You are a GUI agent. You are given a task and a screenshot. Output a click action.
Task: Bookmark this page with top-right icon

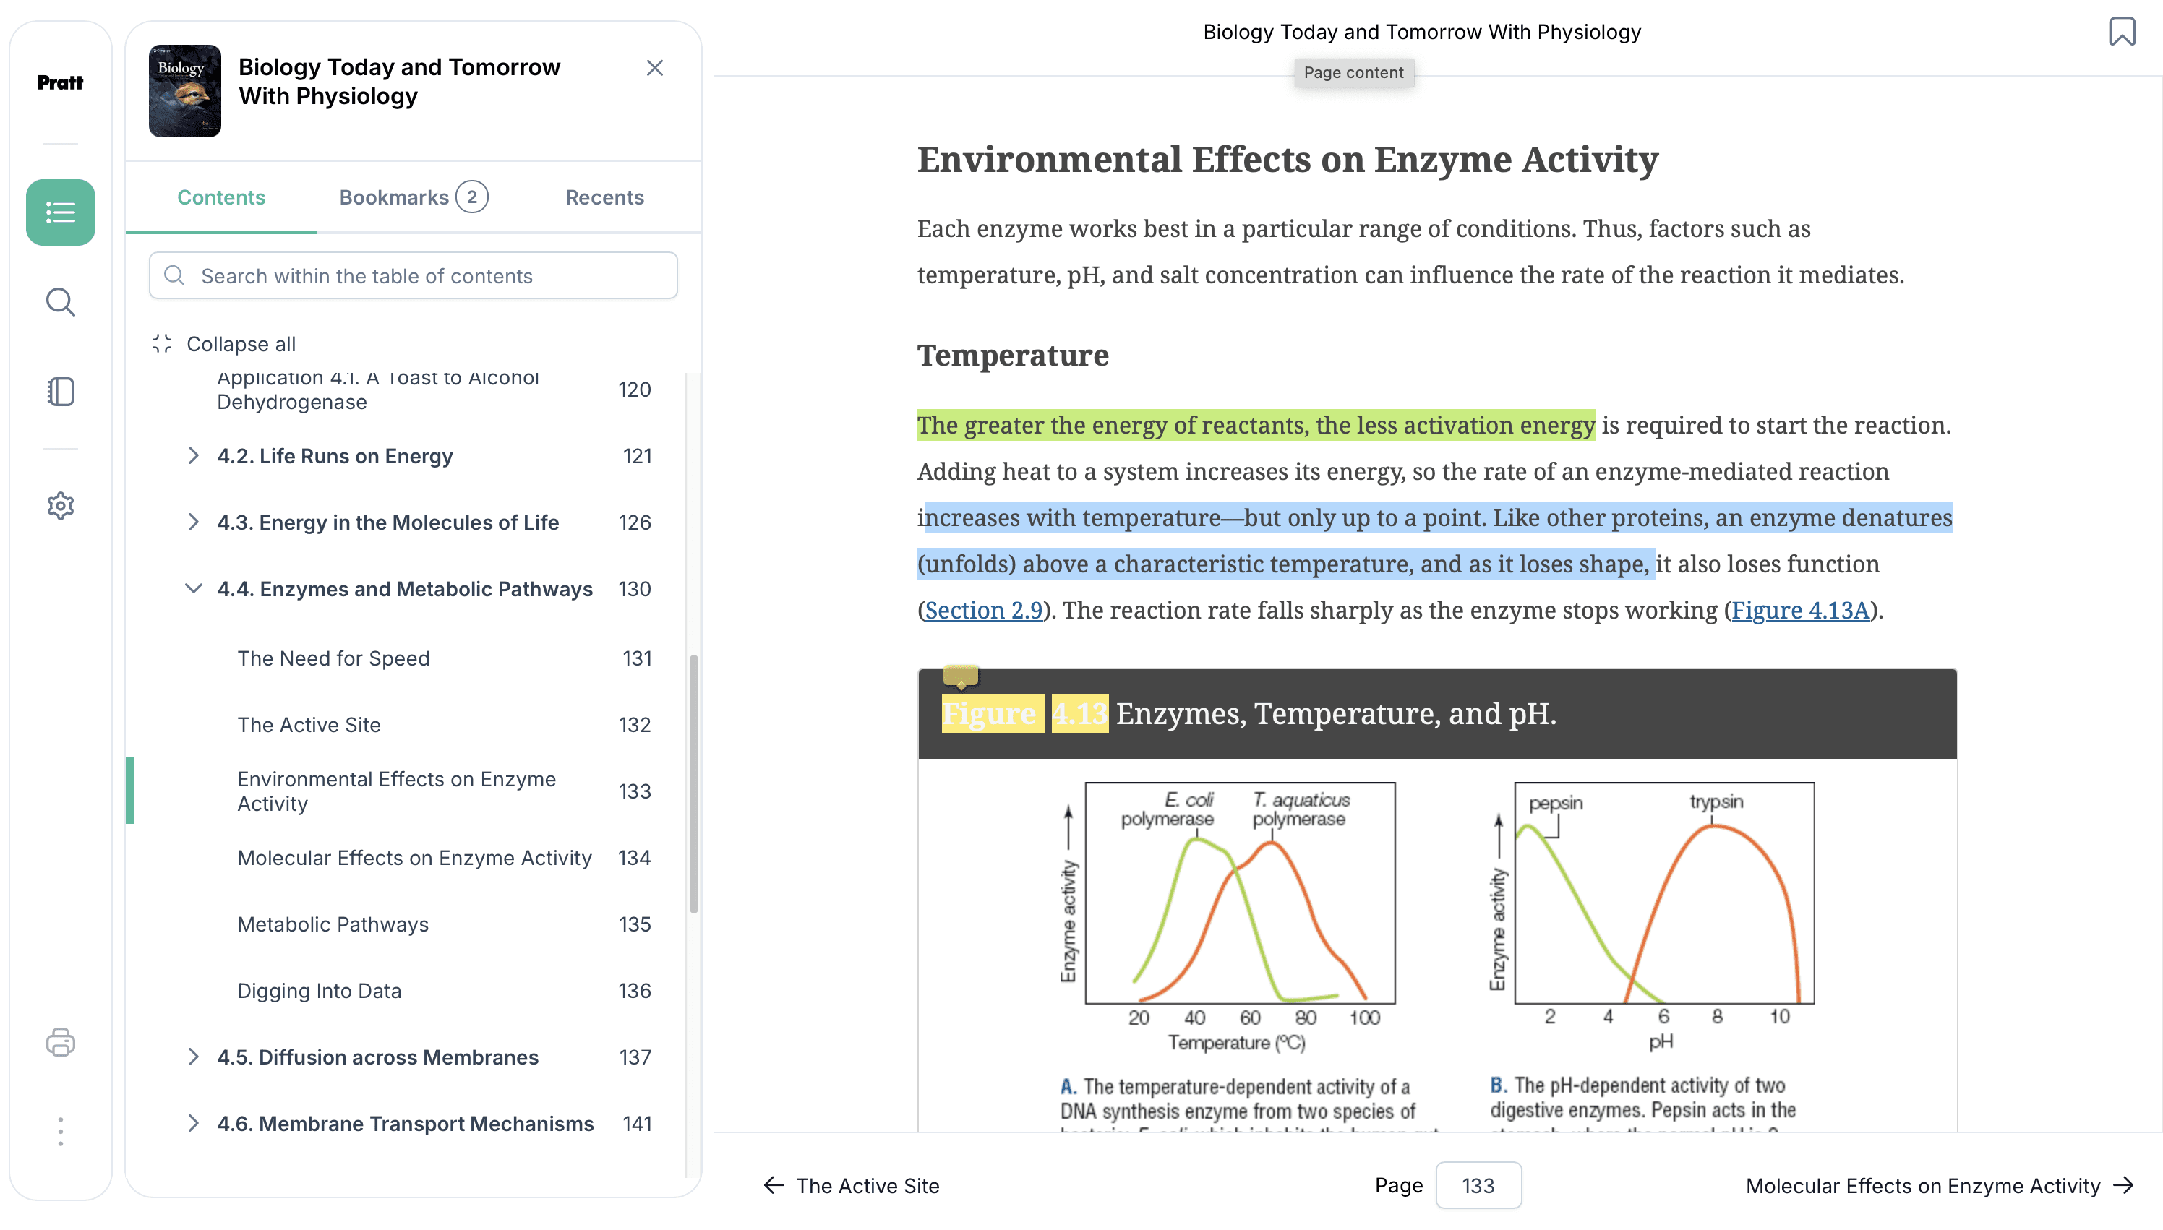(x=2122, y=31)
